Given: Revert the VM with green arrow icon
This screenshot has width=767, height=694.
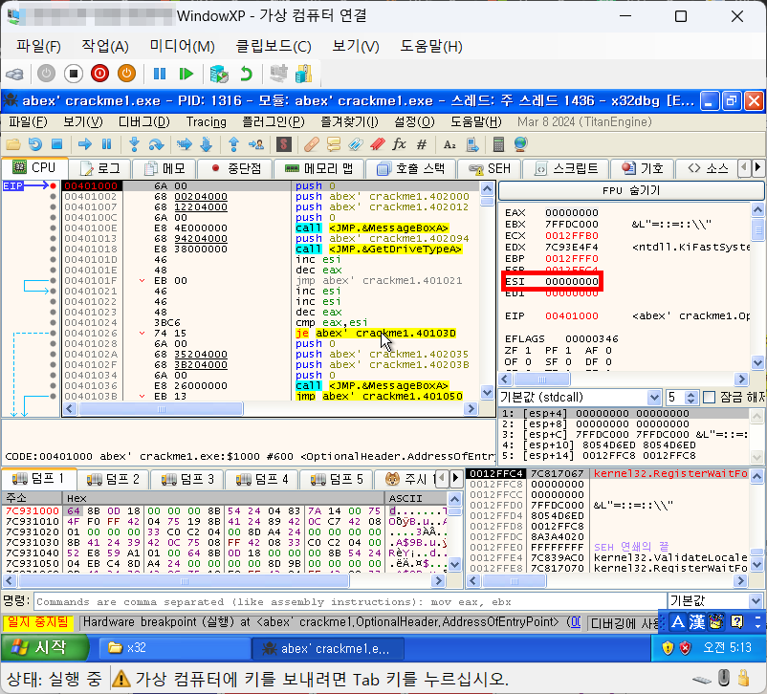Looking at the screenshot, I should point(246,74).
